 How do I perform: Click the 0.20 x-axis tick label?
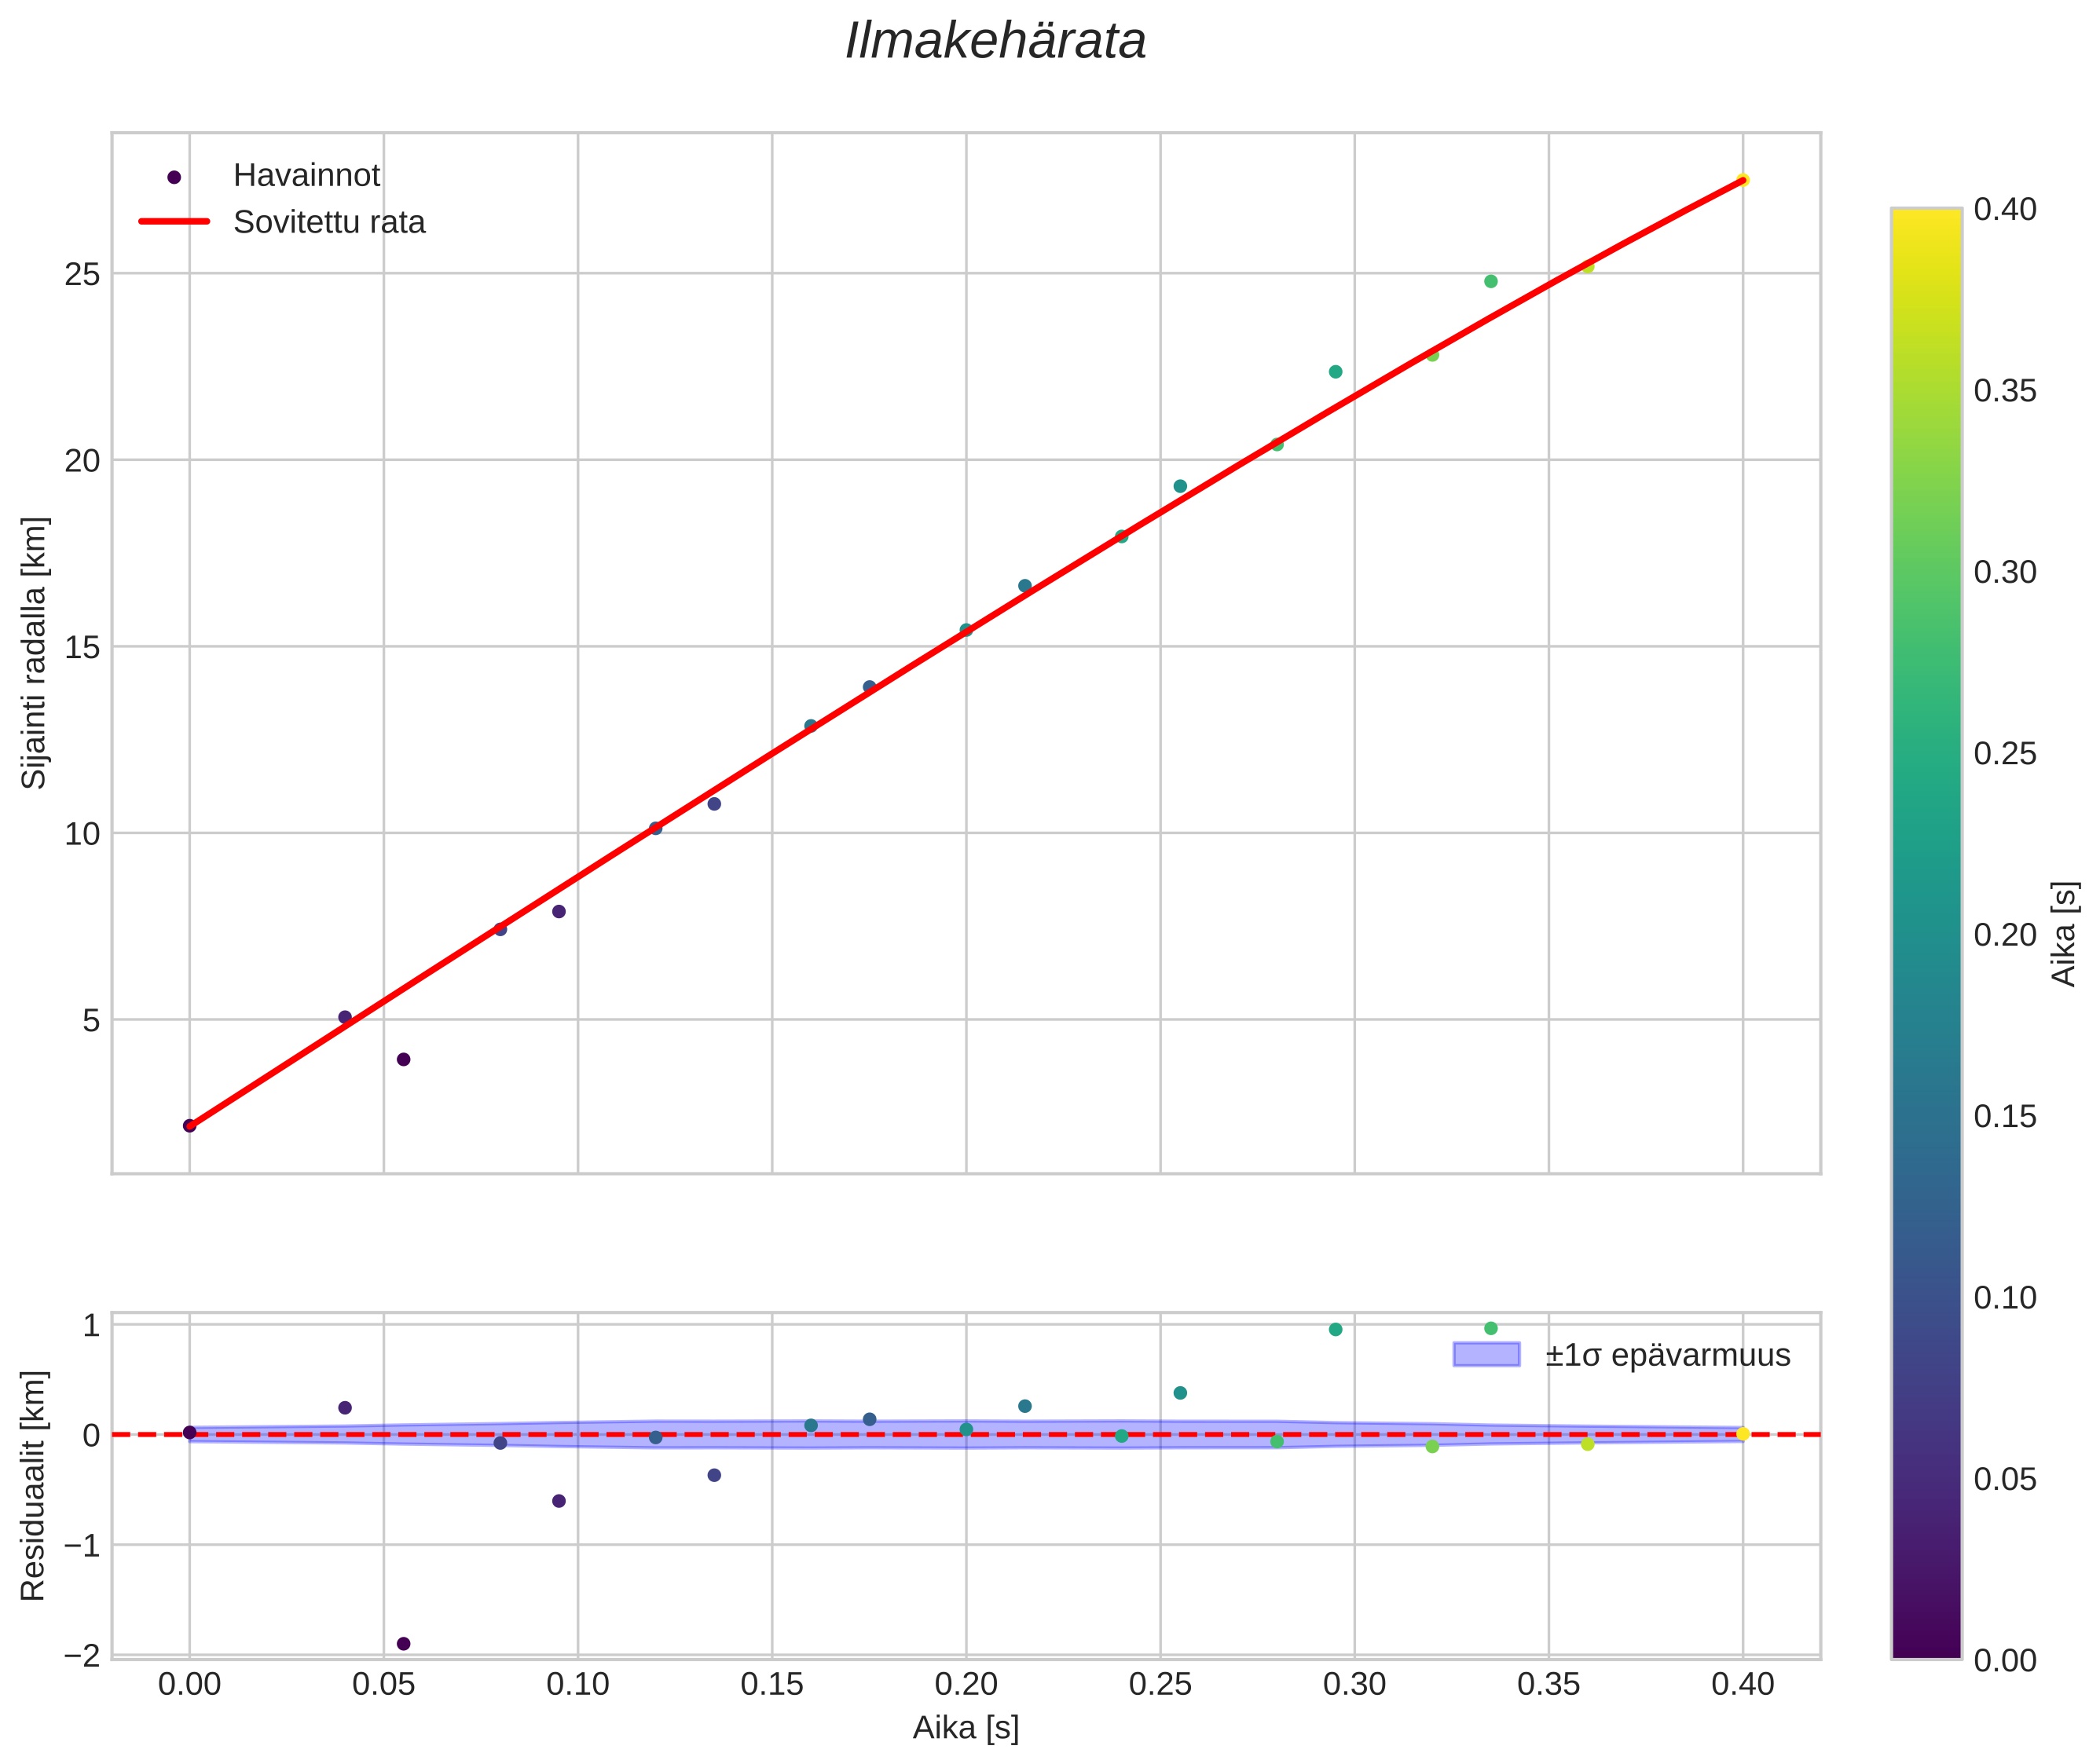point(966,1685)
